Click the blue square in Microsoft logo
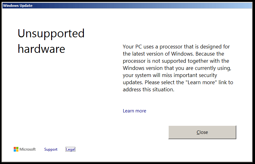The width and height of the screenshot is (255, 164). pyautogui.click(x=15, y=151)
